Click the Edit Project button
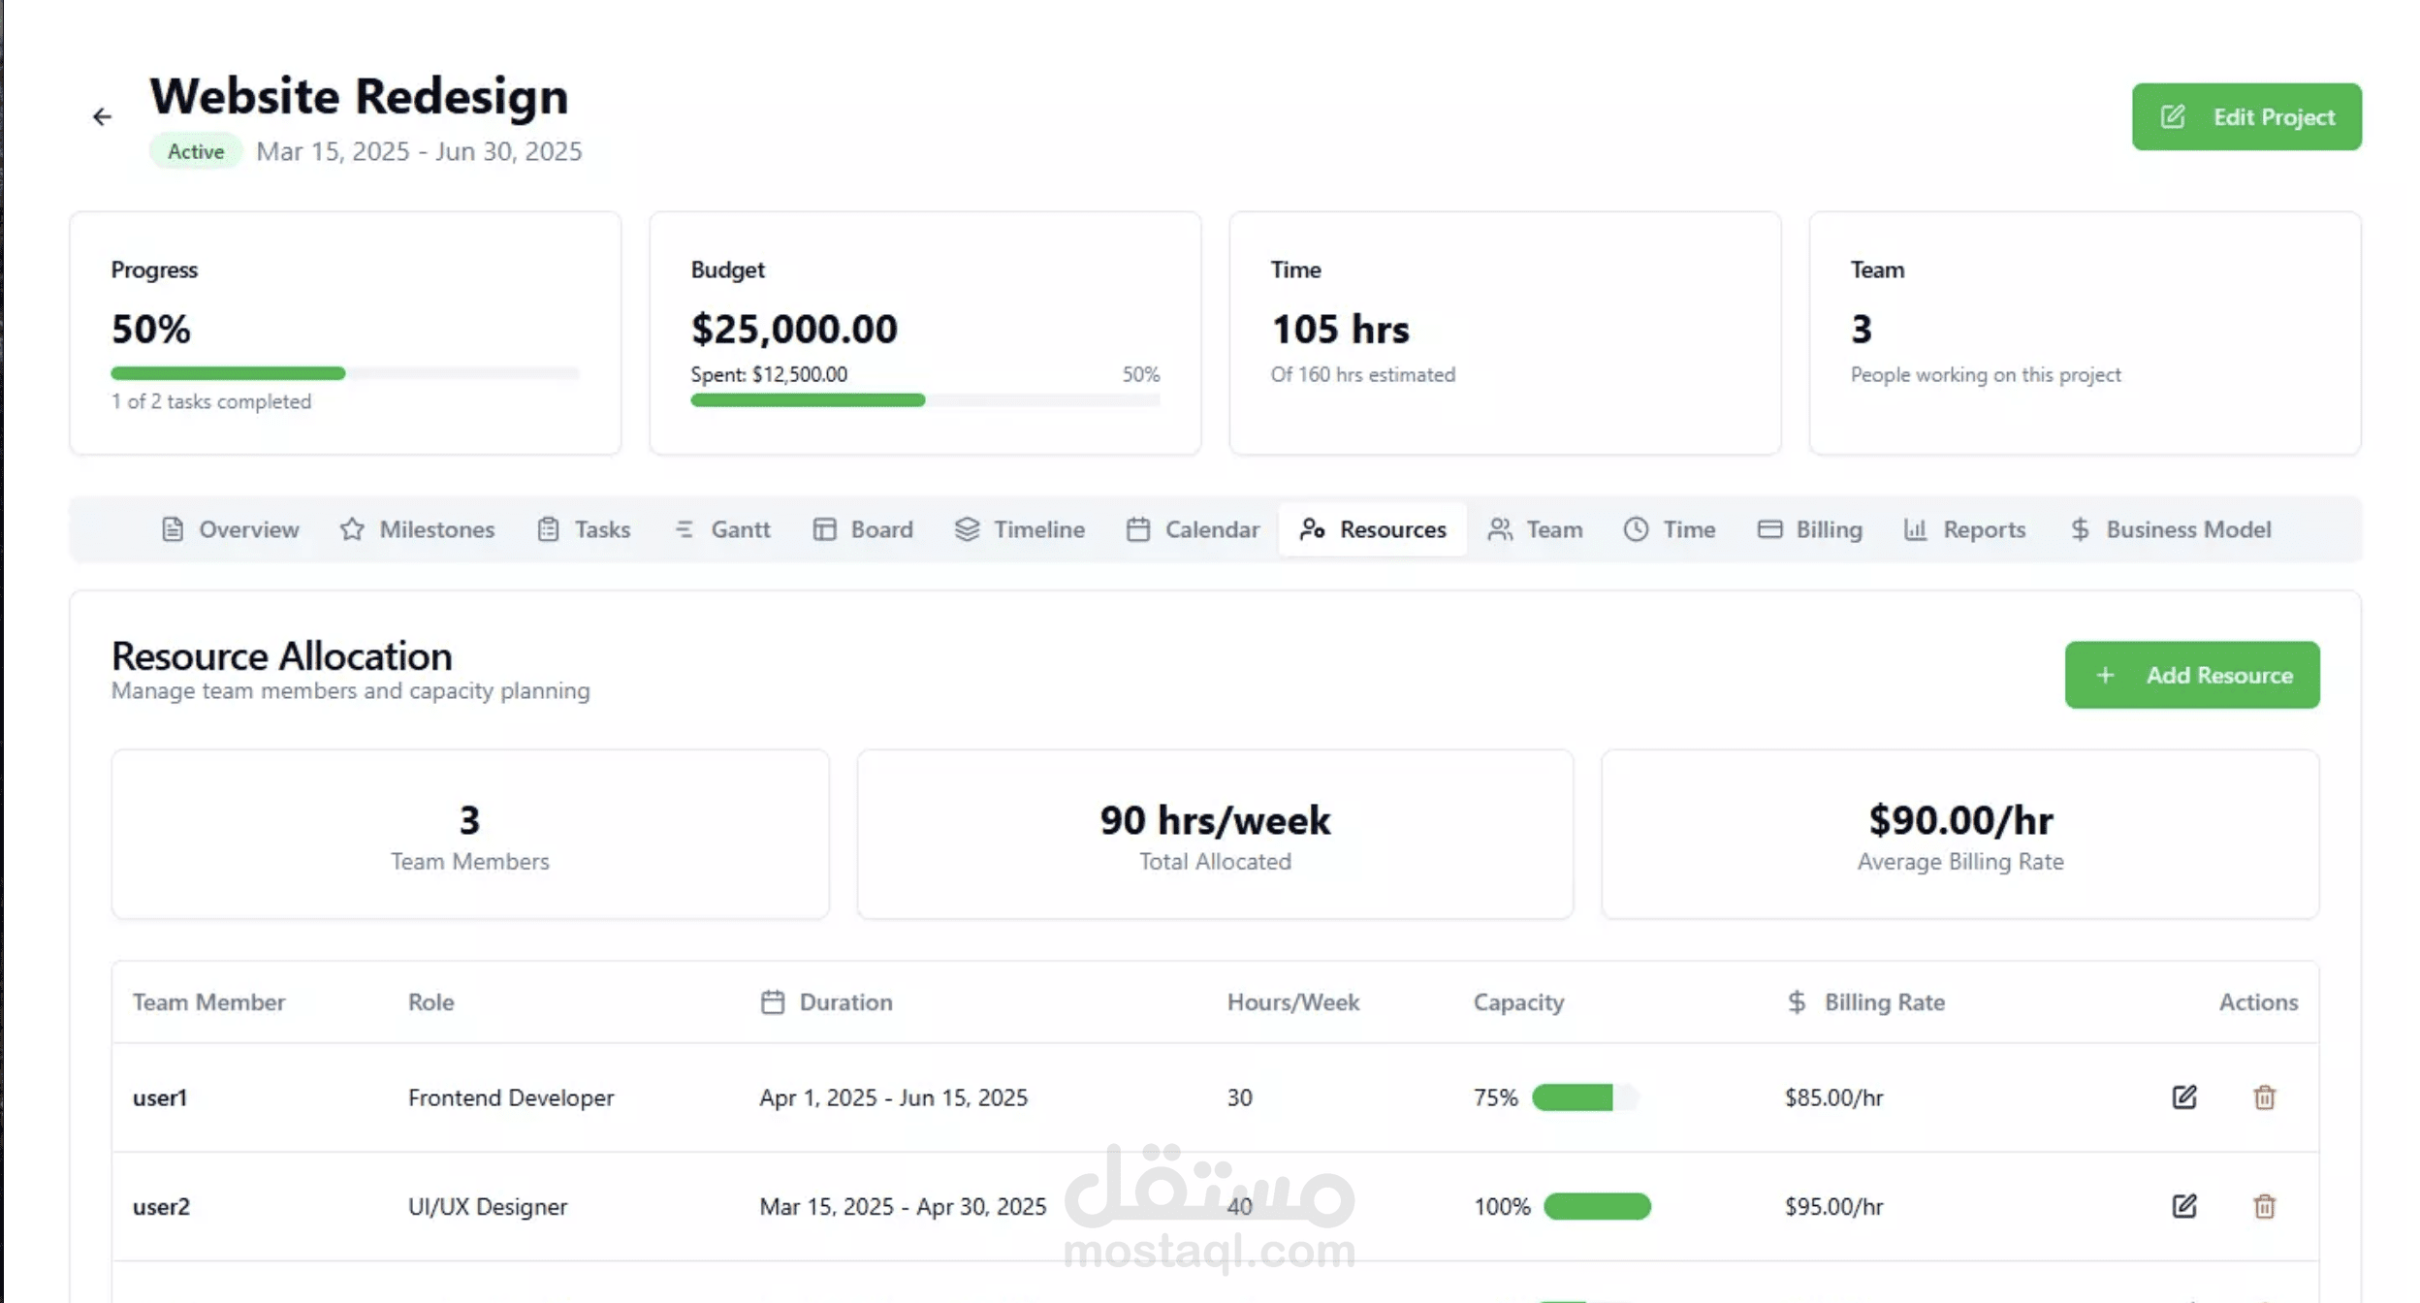2420x1303 pixels. point(2245,116)
